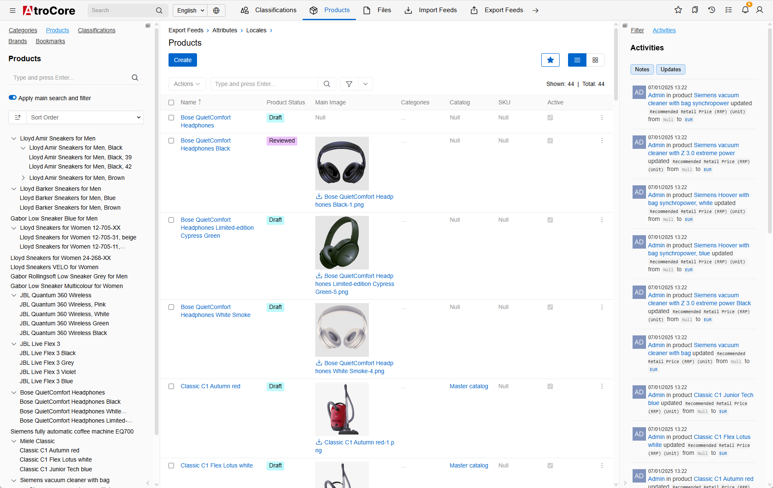Open the Sort Order dropdown

[x=85, y=117]
